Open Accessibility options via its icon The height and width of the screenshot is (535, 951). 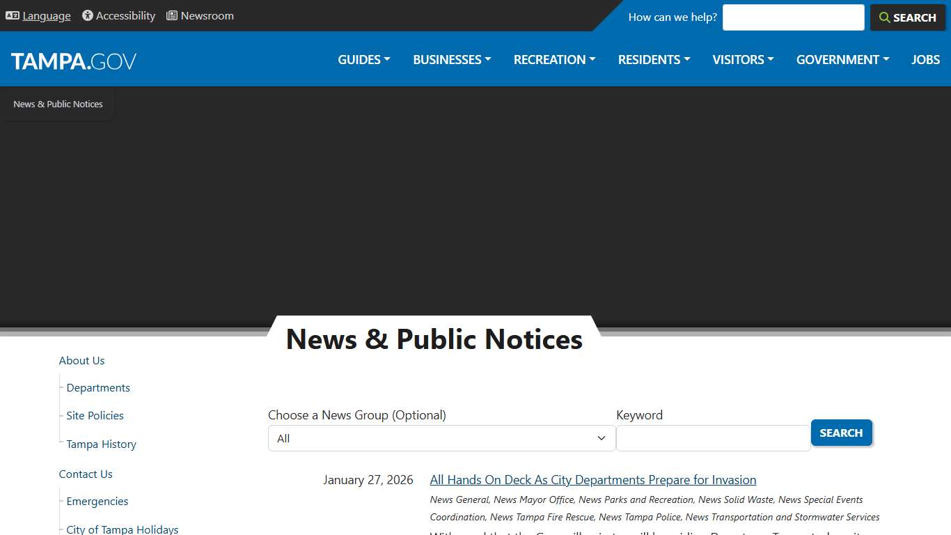[x=86, y=15]
